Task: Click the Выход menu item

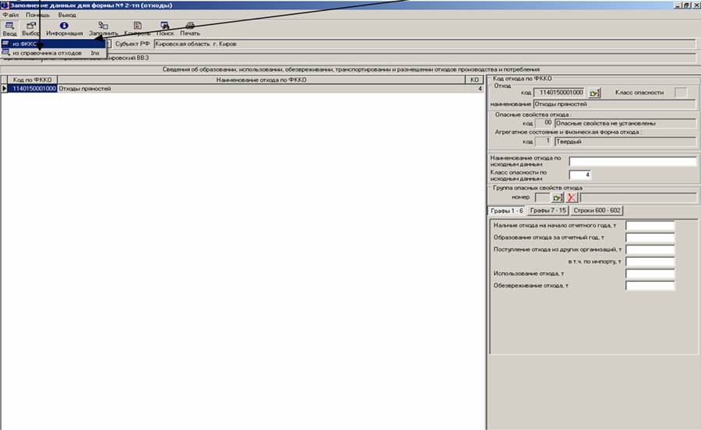Action: coord(67,15)
